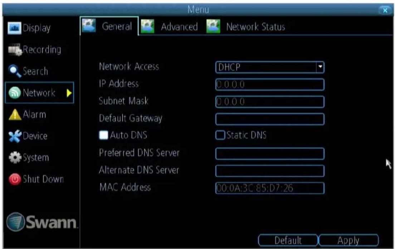Click the Device tools icon

pyautogui.click(x=15, y=136)
